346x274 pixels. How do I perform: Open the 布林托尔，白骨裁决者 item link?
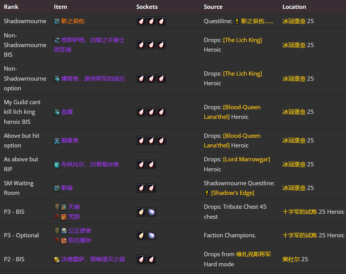90,164
